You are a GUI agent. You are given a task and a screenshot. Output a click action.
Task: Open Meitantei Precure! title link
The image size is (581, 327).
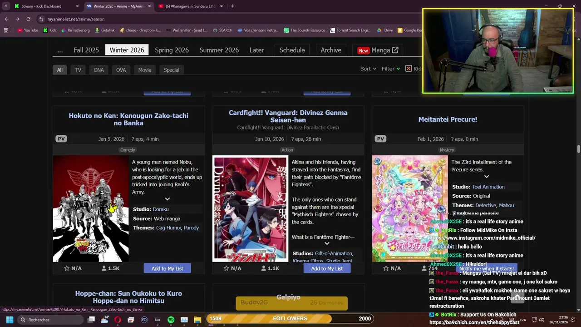448,119
